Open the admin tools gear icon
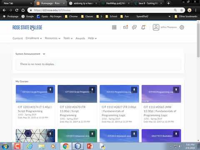This screenshot has width=200, height=150. tap(182, 27)
